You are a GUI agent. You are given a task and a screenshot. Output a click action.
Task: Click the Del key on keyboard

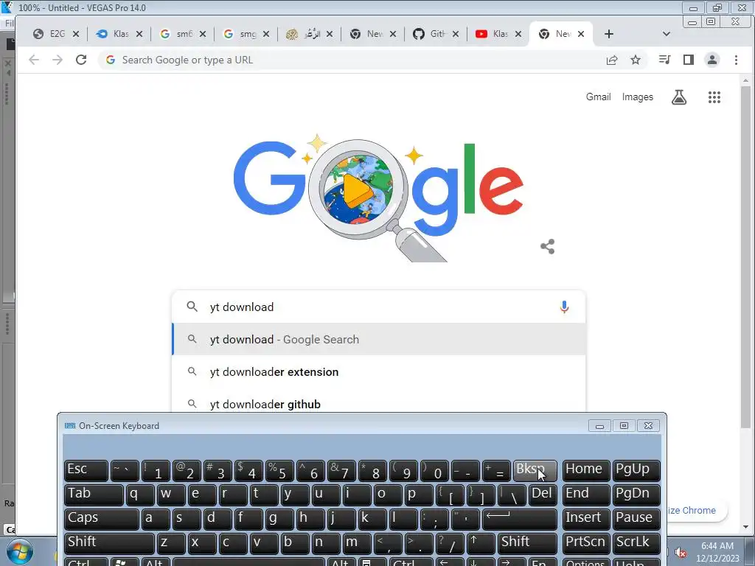tap(543, 495)
